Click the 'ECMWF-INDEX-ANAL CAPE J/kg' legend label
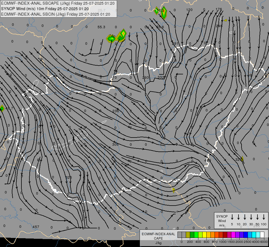269x247 pixels. click(x=158, y=238)
